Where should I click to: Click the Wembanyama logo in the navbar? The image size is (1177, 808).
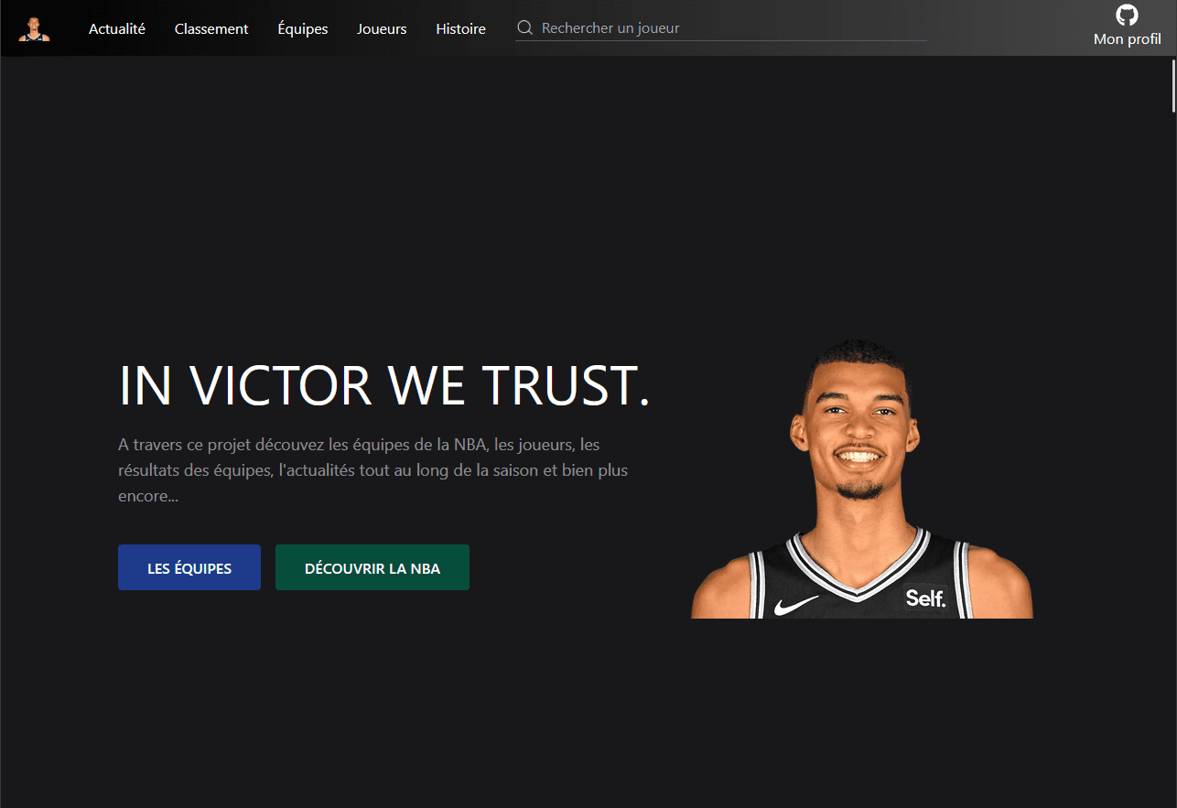tap(35, 27)
